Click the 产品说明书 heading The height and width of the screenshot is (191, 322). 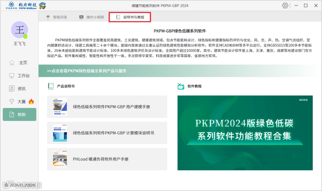click(x=66, y=86)
